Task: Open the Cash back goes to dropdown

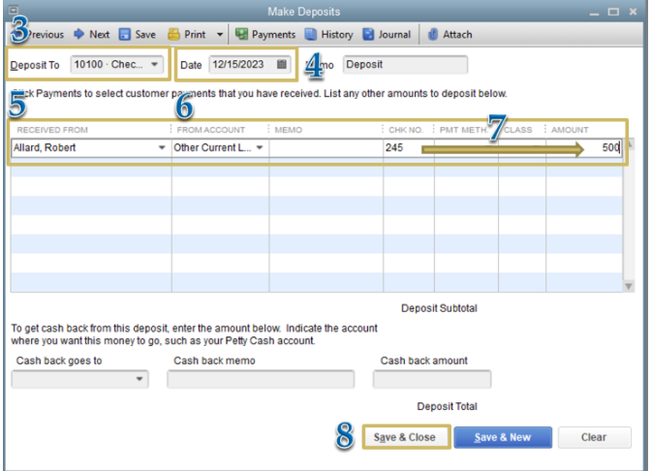Action: (140, 379)
